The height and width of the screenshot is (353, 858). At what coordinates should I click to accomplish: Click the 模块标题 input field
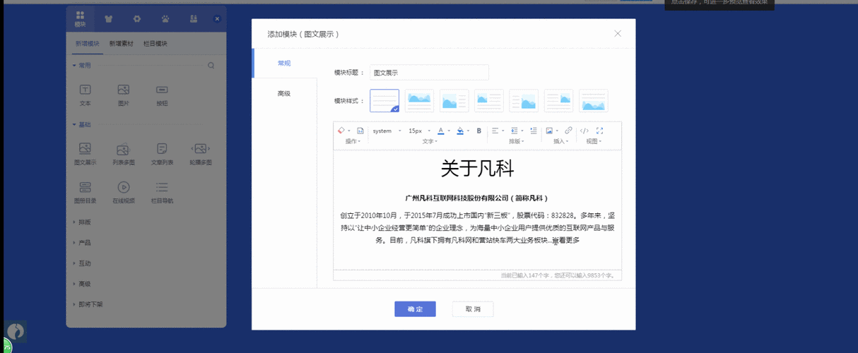coord(429,73)
